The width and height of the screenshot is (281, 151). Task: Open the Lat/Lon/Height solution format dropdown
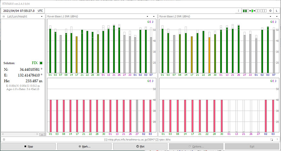click(x=42, y=16)
